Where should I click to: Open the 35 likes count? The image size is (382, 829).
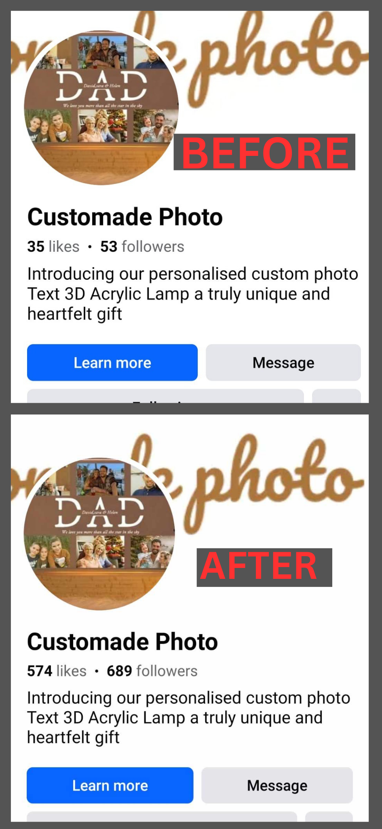tap(53, 247)
